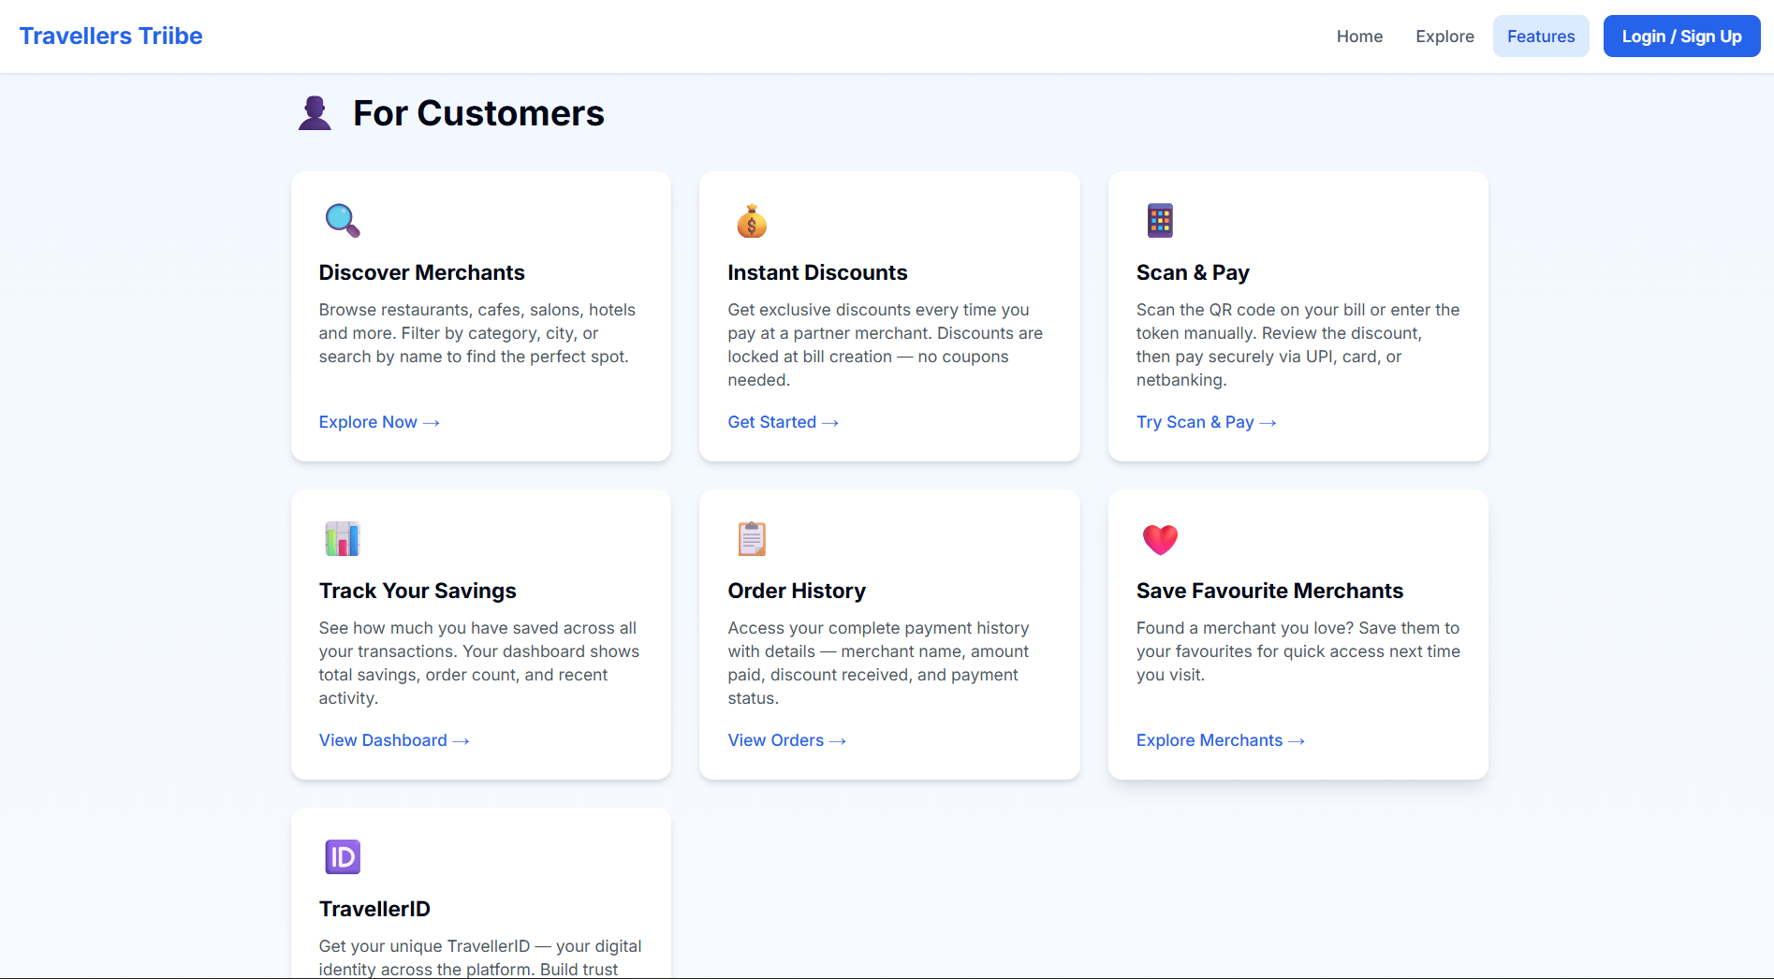
Task: Select the Features nav item
Action: coord(1541,37)
